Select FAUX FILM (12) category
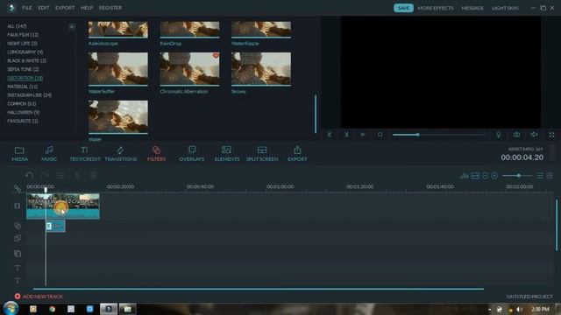Screen dimensions: 561x315 point(23,35)
